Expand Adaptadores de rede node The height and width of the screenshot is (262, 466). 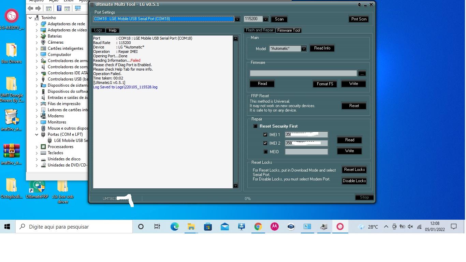(x=37, y=24)
